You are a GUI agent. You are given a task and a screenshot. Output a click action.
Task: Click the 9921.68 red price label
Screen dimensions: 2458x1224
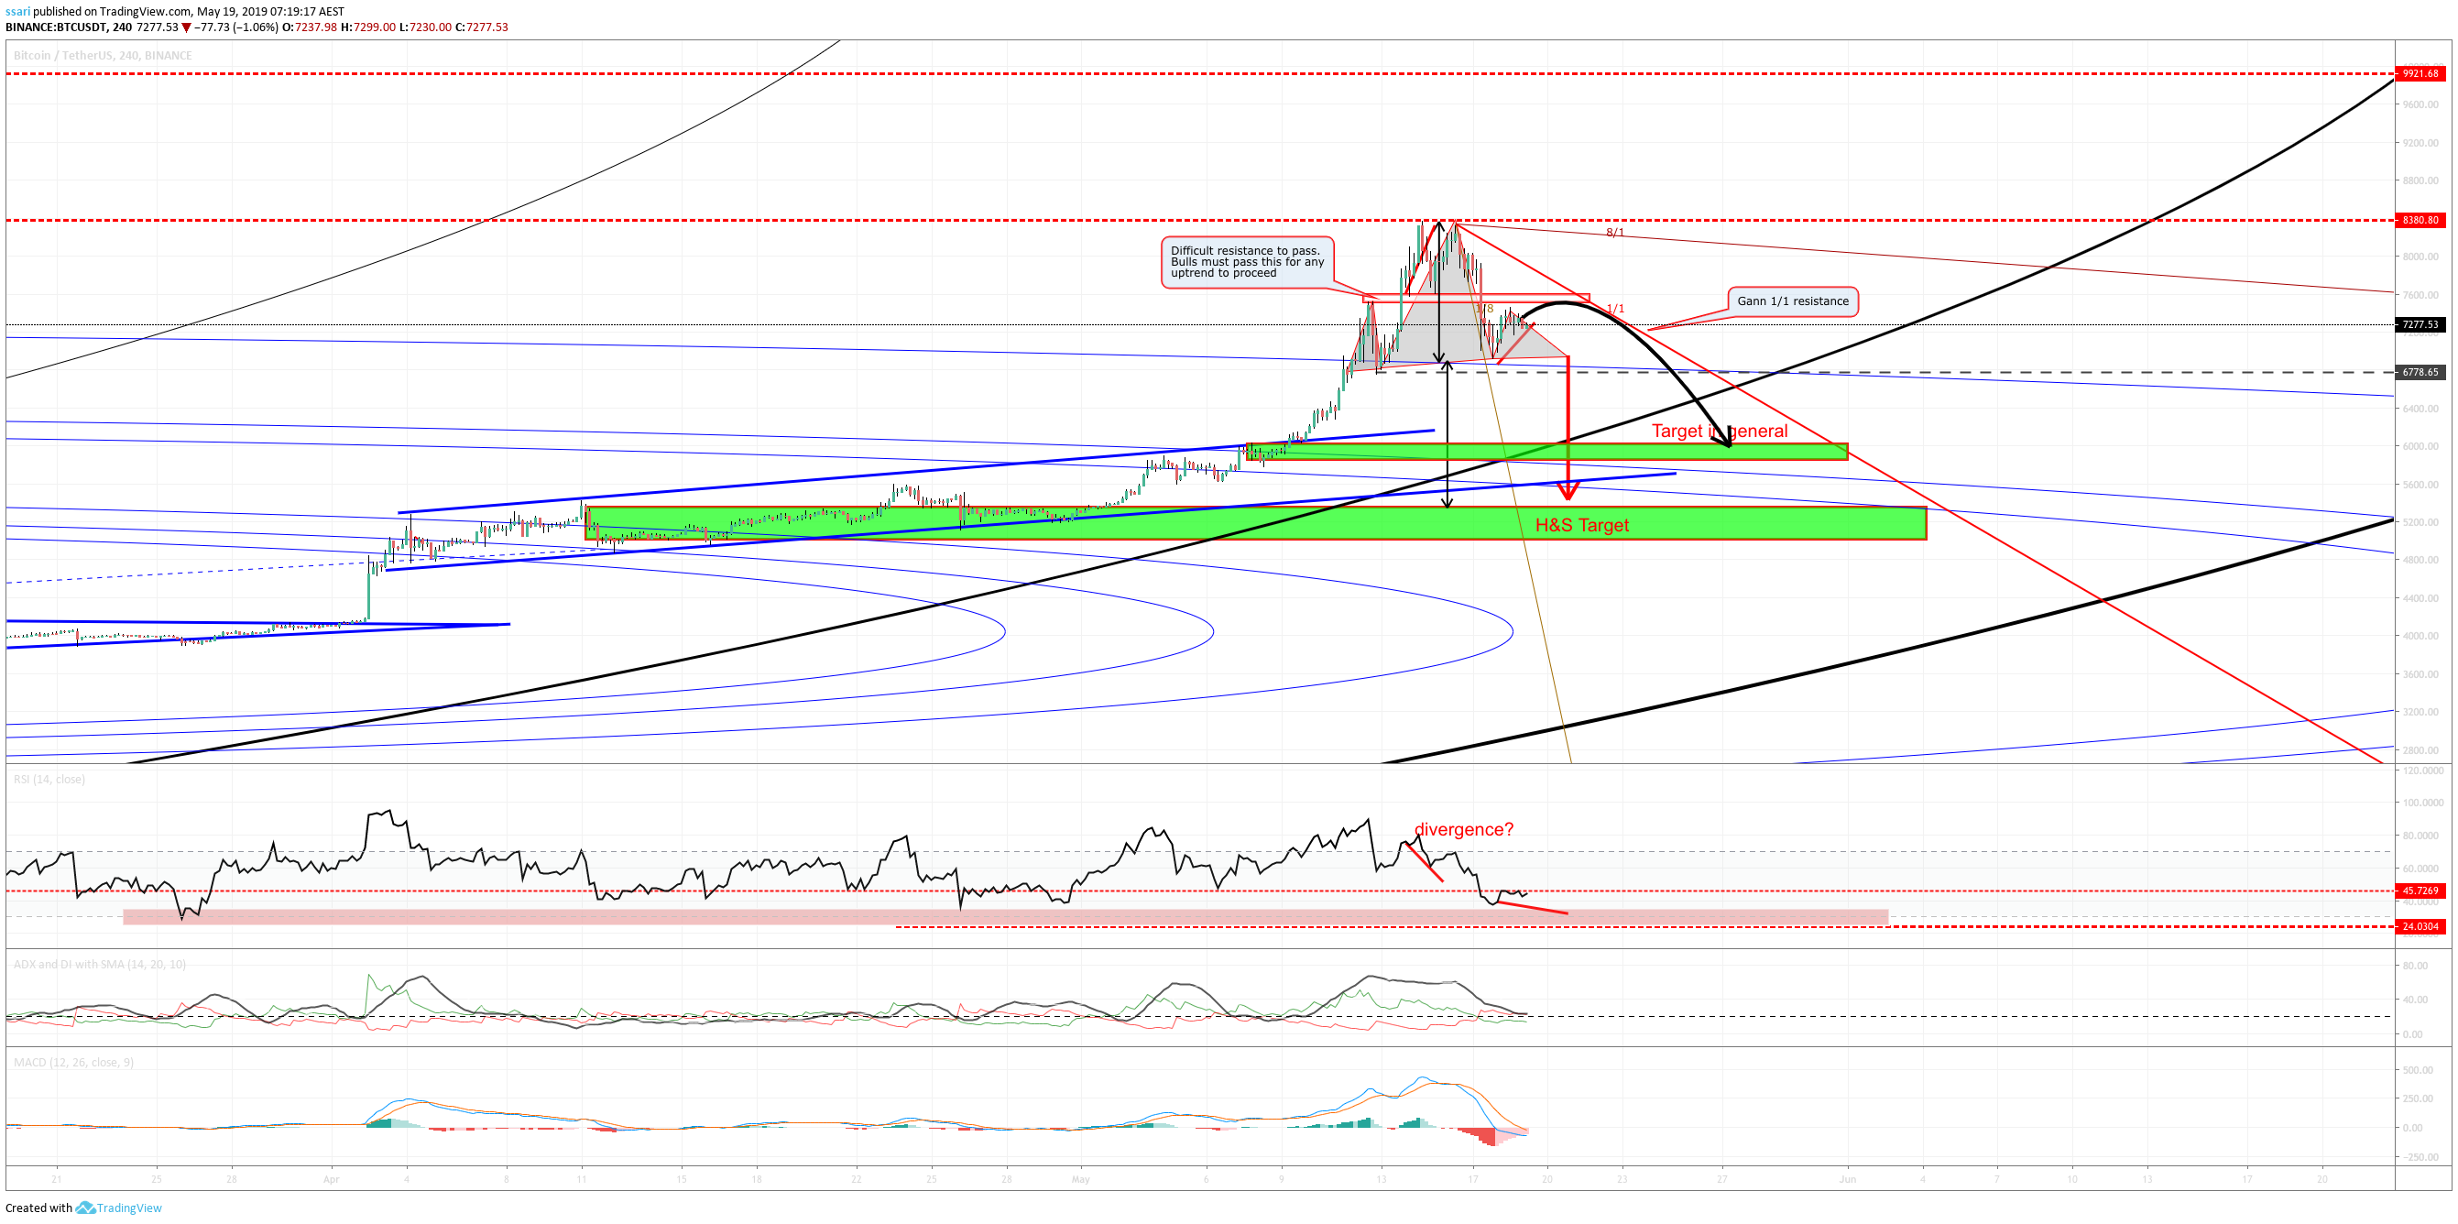pos(2420,73)
